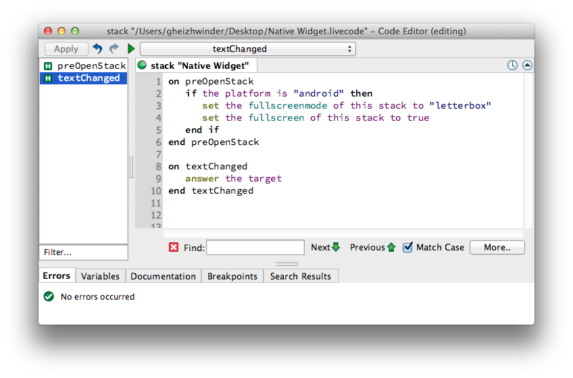This screenshot has height=378, width=573.
Task: Click the clock history icon
Action: [512, 65]
